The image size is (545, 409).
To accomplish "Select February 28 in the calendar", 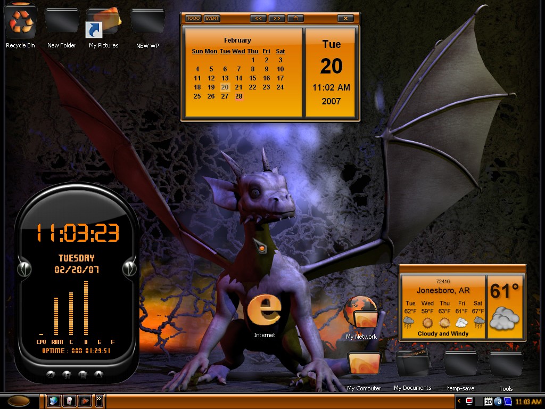I will coord(238,96).
